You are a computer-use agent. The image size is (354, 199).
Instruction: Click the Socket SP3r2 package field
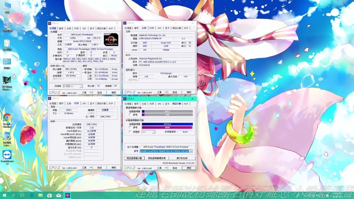click(x=82, y=41)
